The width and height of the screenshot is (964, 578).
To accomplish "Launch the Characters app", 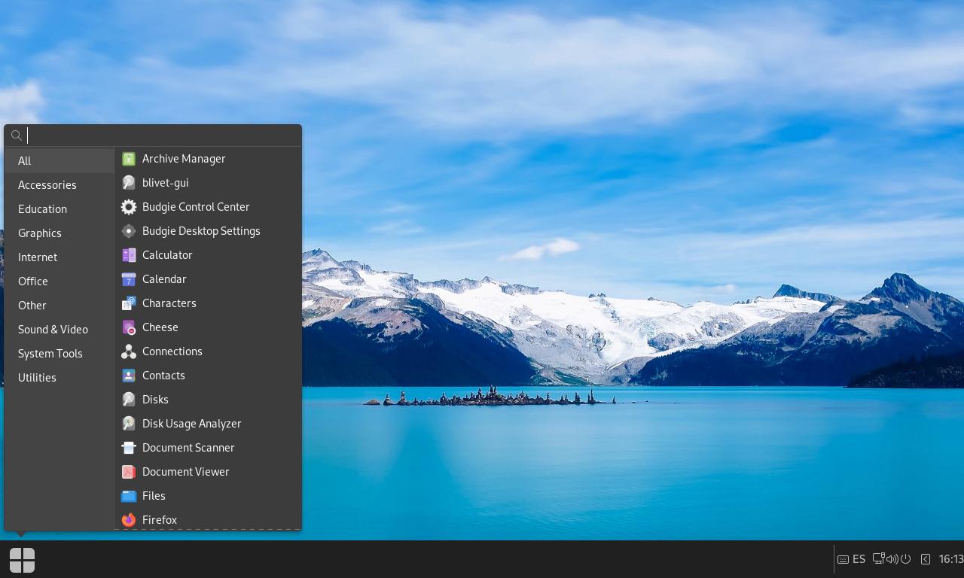I will tap(207, 303).
